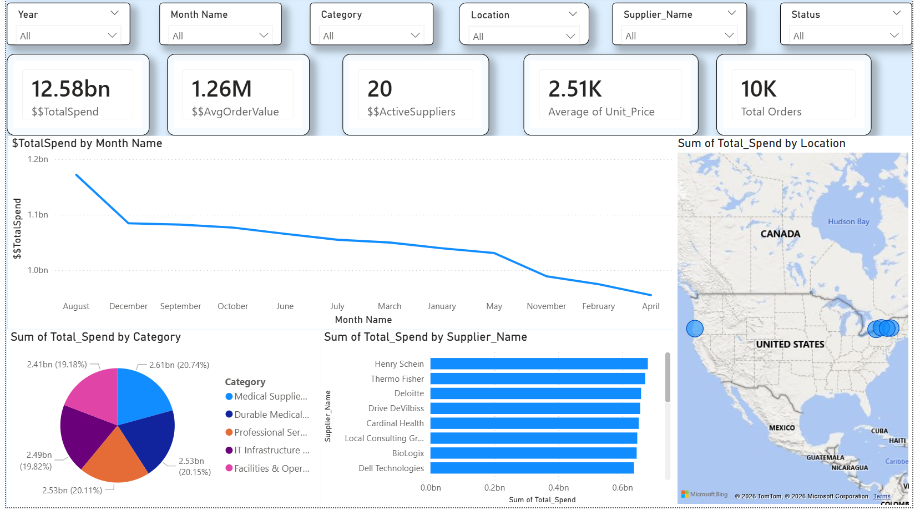915x510 pixels.
Task: Click the August label on month axis
Action: (76, 306)
